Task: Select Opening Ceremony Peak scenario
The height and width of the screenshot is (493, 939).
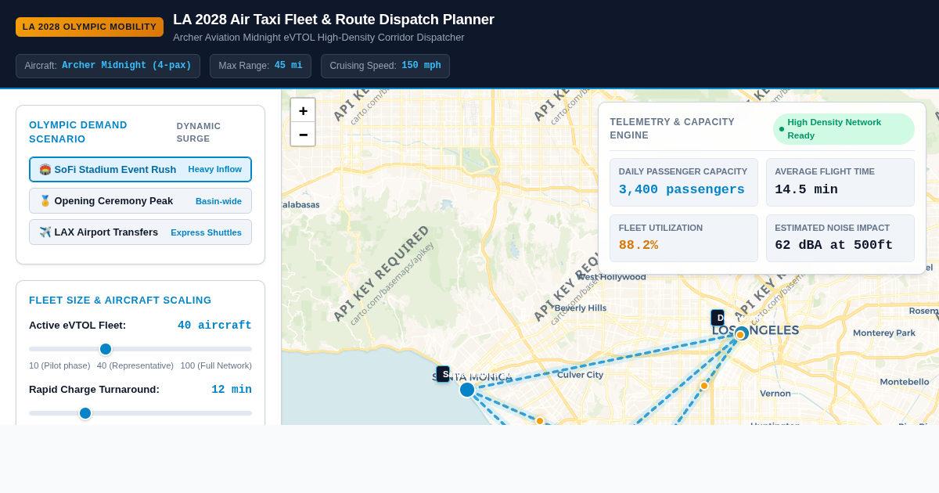Action: point(140,200)
